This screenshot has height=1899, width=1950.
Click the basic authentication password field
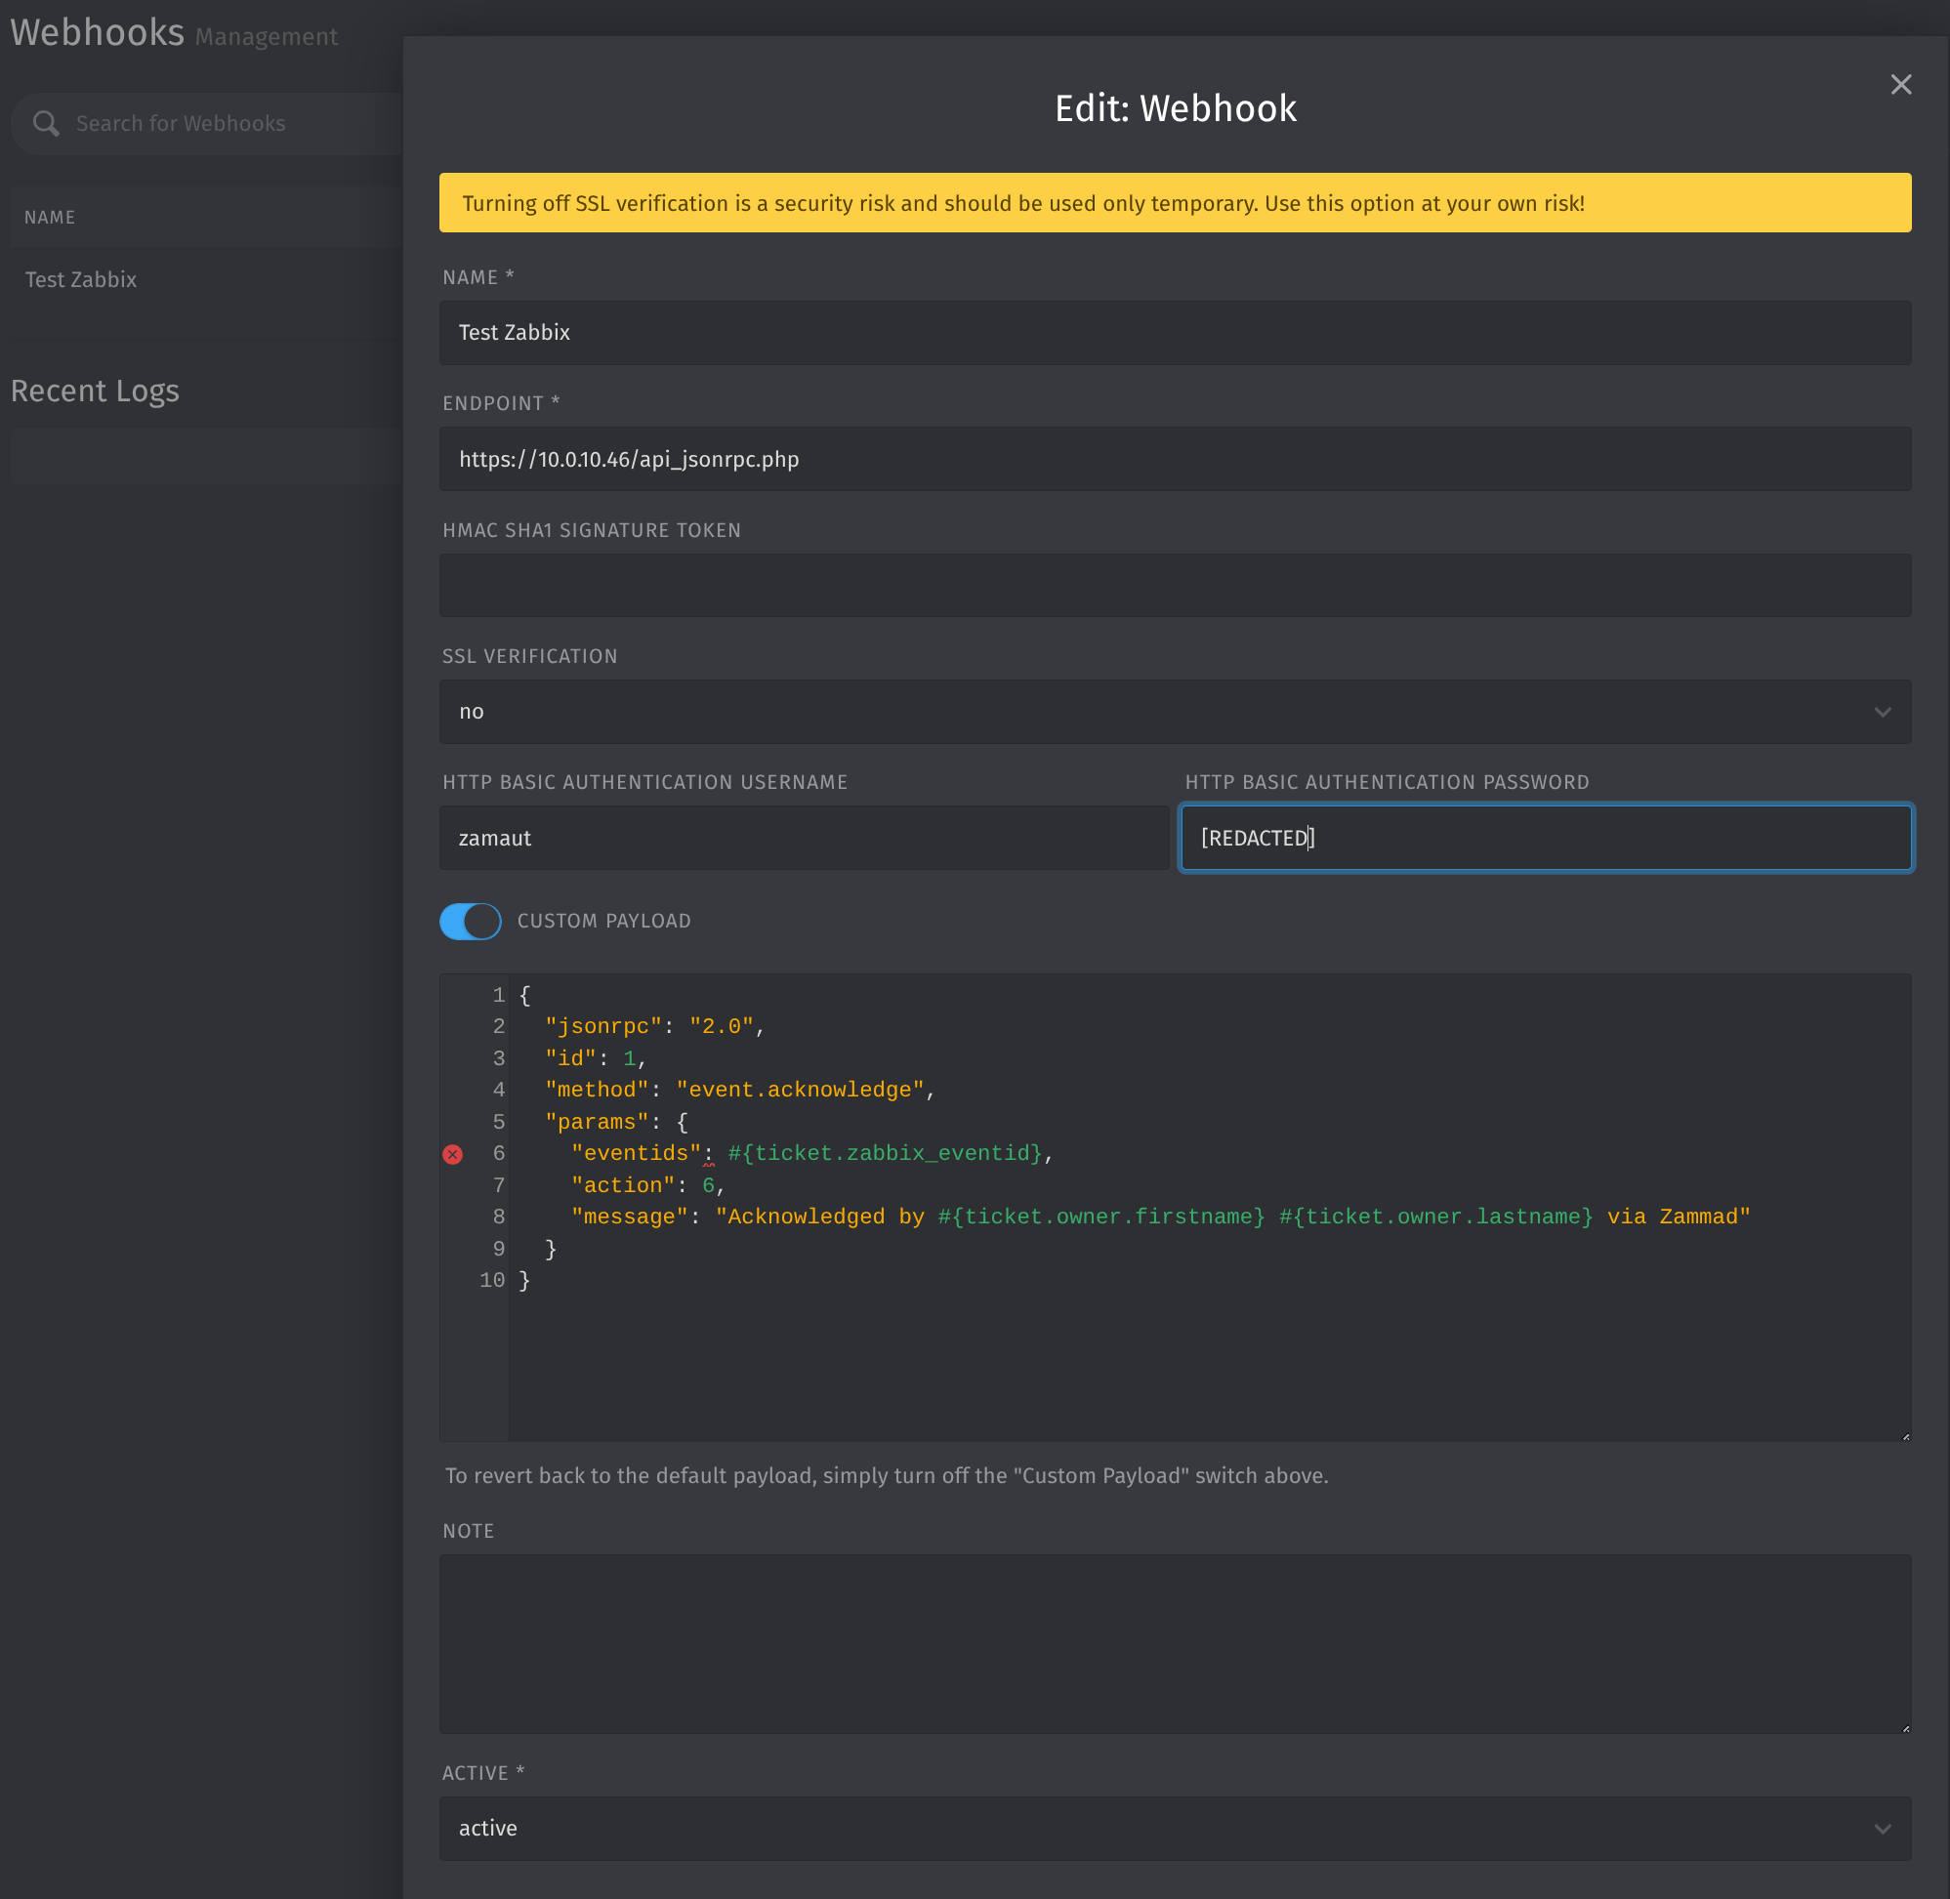tap(1545, 838)
